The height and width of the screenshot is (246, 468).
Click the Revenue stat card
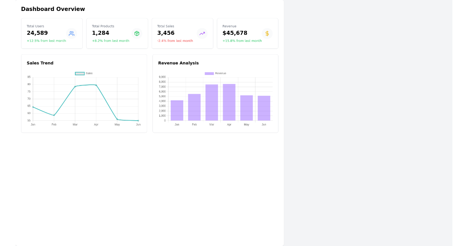[x=247, y=33]
